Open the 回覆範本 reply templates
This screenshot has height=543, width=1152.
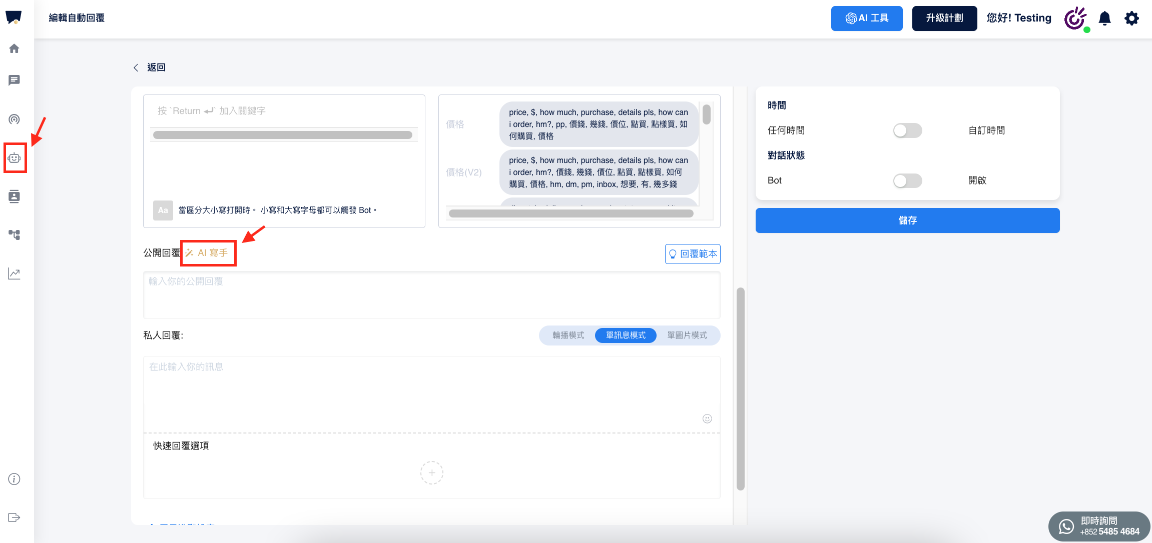pyautogui.click(x=693, y=254)
